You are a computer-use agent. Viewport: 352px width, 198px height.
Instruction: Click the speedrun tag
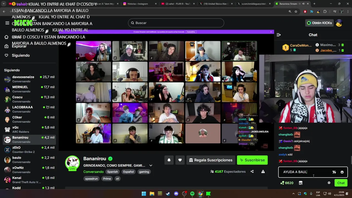click(x=91, y=178)
